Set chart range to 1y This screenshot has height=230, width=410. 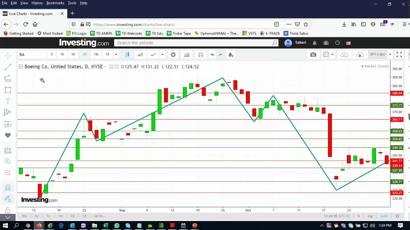48,216
